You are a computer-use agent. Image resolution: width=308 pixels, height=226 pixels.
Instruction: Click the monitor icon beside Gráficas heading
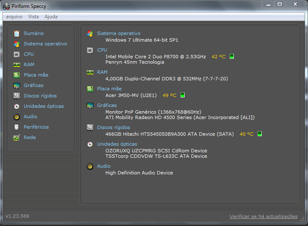(x=90, y=106)
